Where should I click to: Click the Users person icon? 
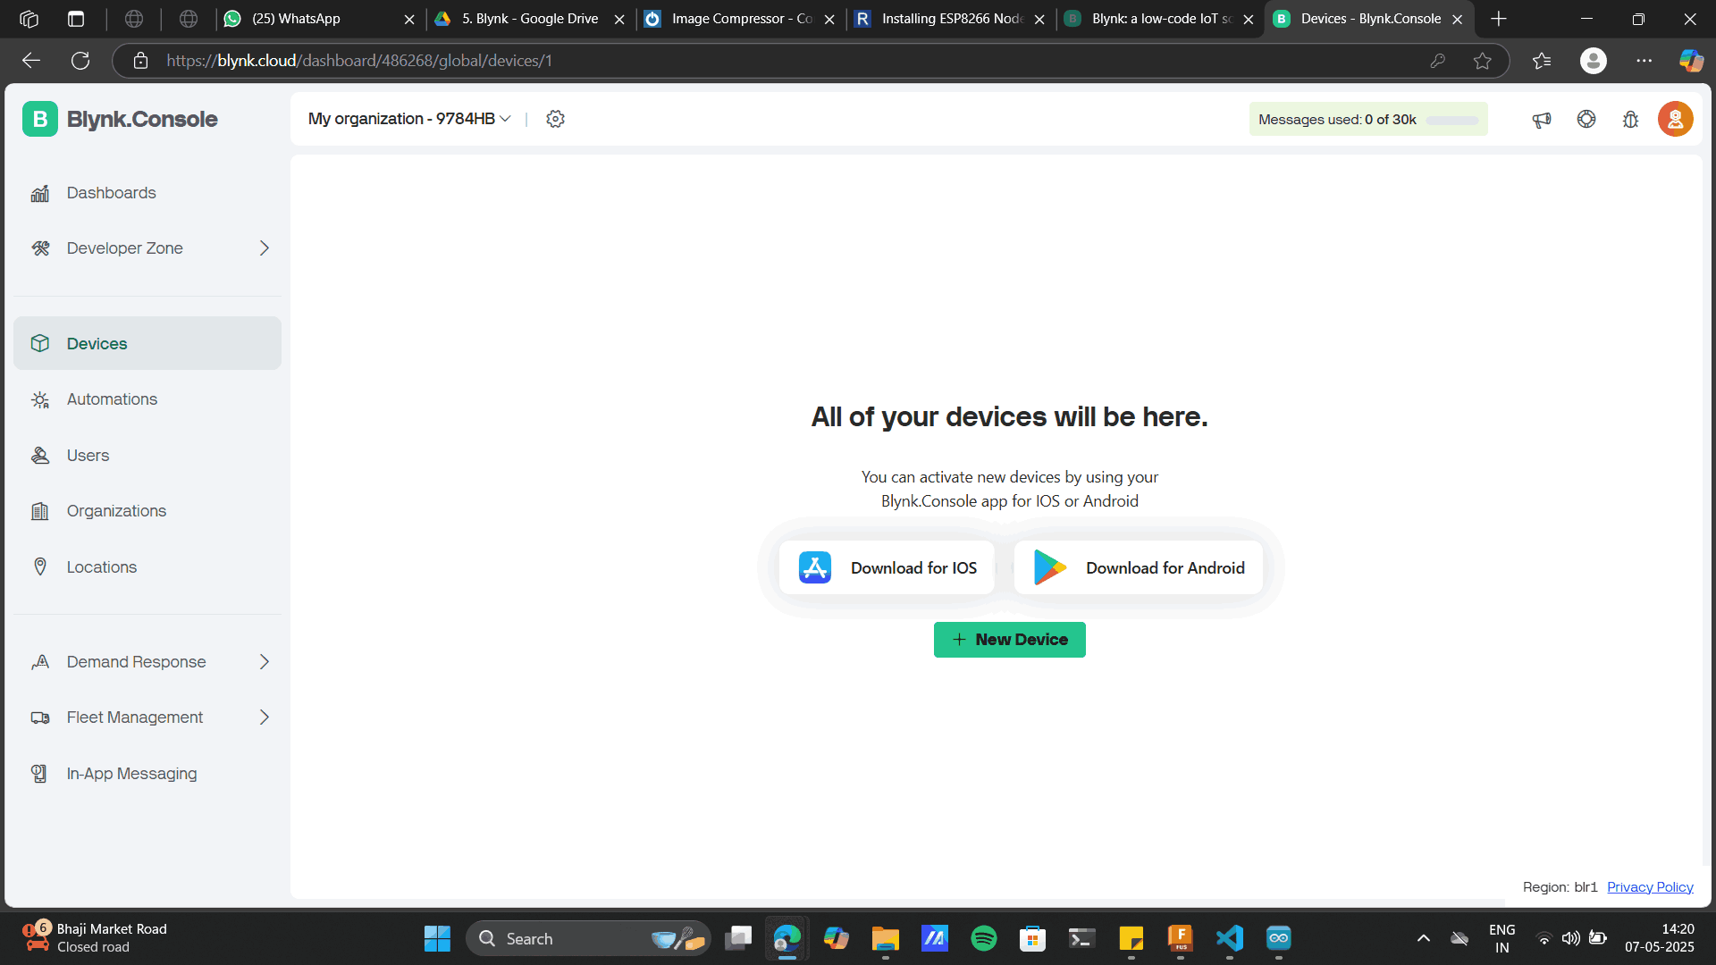pos(40,456)
